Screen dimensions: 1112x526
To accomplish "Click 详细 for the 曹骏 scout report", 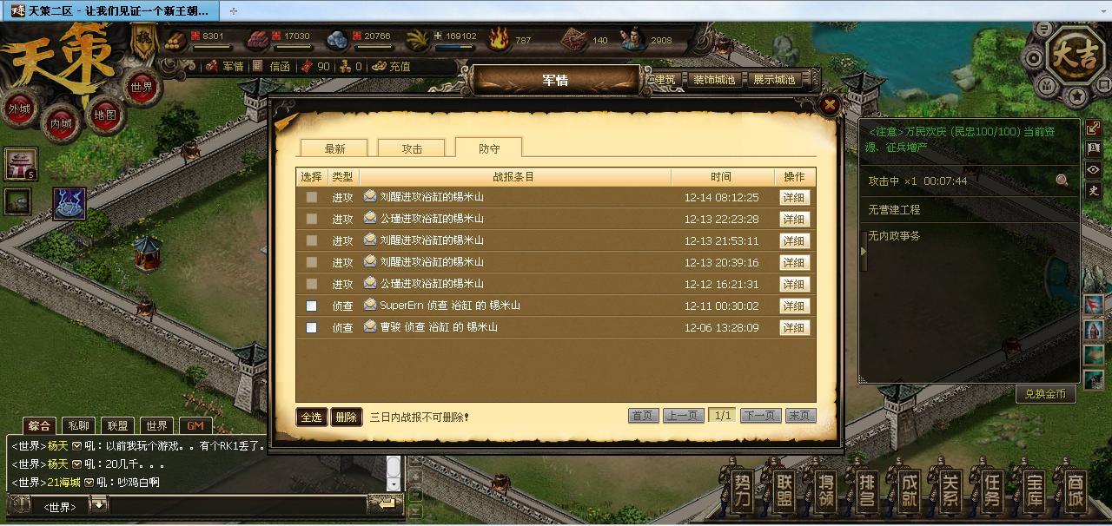I will point(794,327).
